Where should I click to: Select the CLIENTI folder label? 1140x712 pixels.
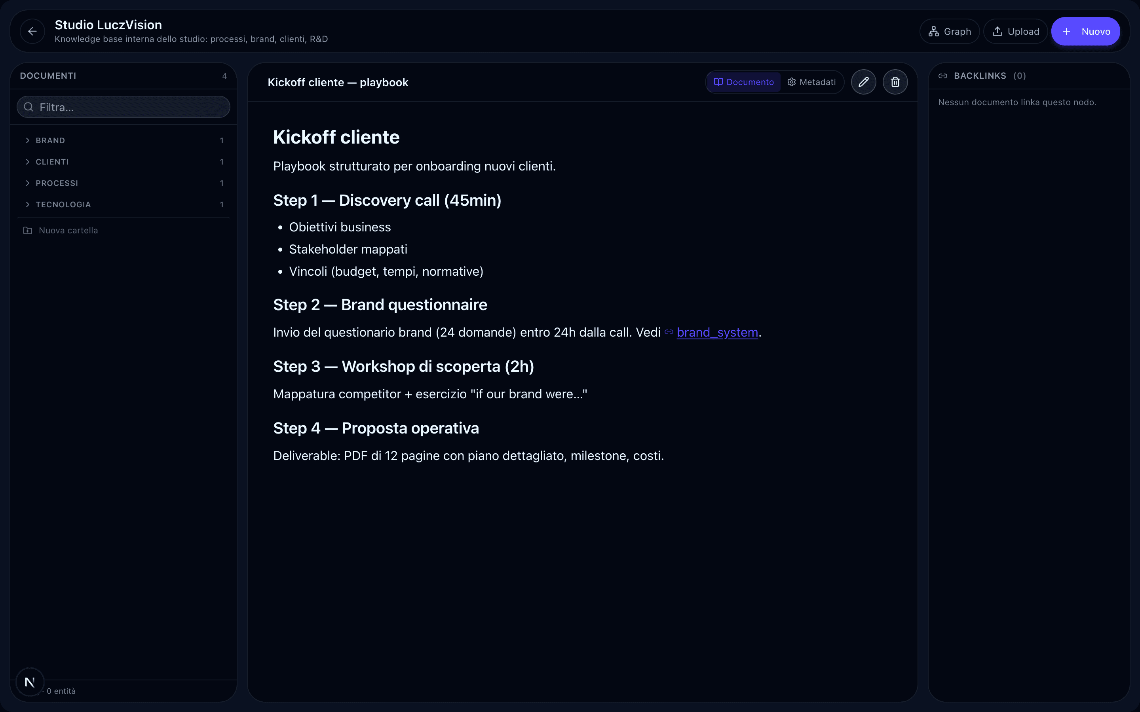click(x=52, y=161)
